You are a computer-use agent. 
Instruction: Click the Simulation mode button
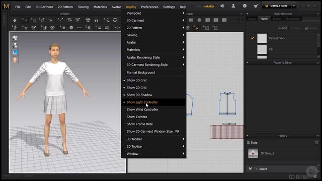(x=277, y=6)
